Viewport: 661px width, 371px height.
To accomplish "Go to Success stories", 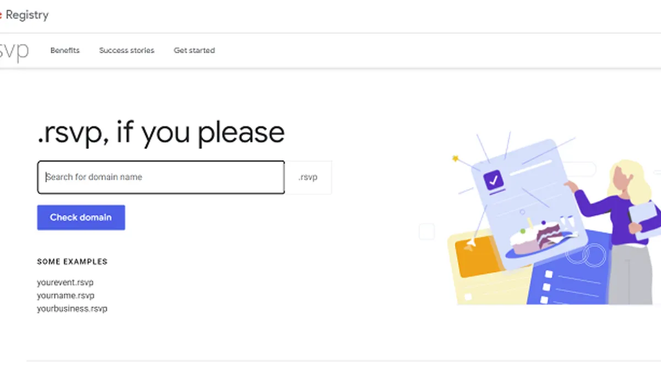I will pos(127,50).
